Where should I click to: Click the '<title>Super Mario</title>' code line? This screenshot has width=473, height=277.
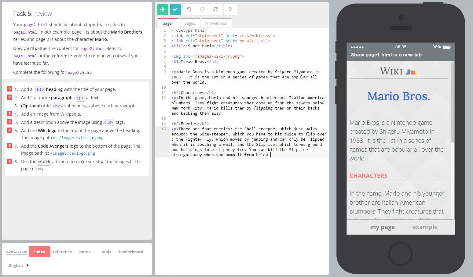coord(202,46)
